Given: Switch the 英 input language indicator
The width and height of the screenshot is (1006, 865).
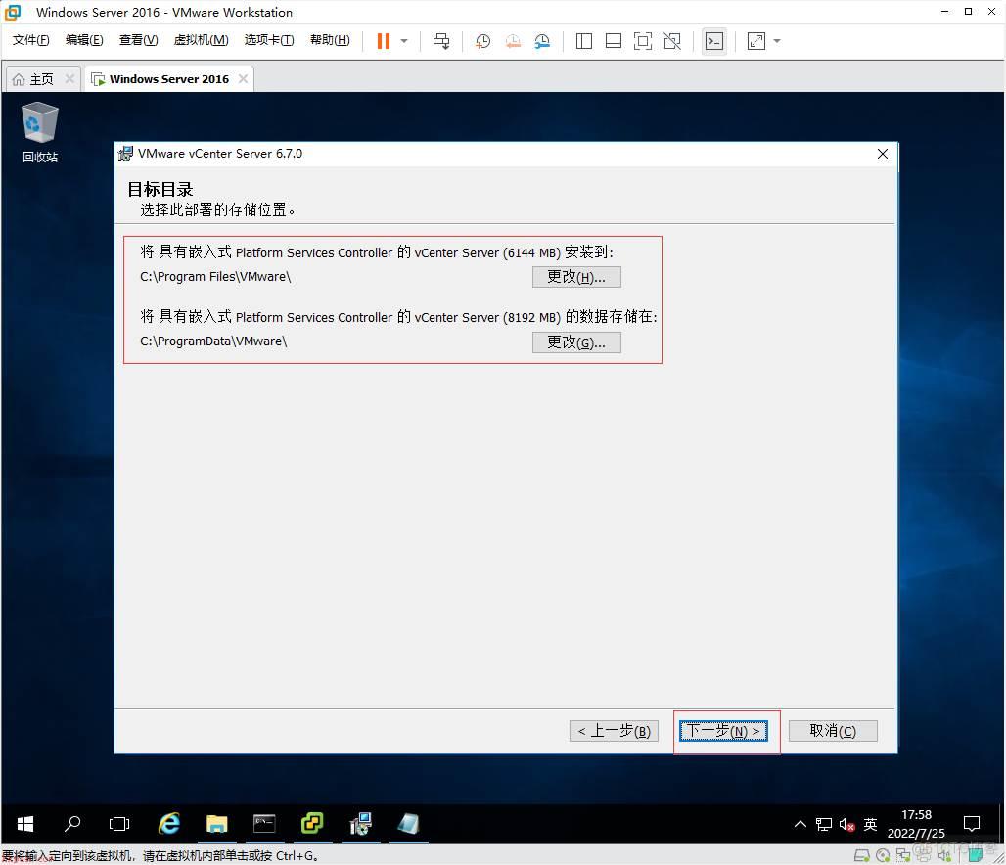Looking at the screenshot, I should (870, 824).
